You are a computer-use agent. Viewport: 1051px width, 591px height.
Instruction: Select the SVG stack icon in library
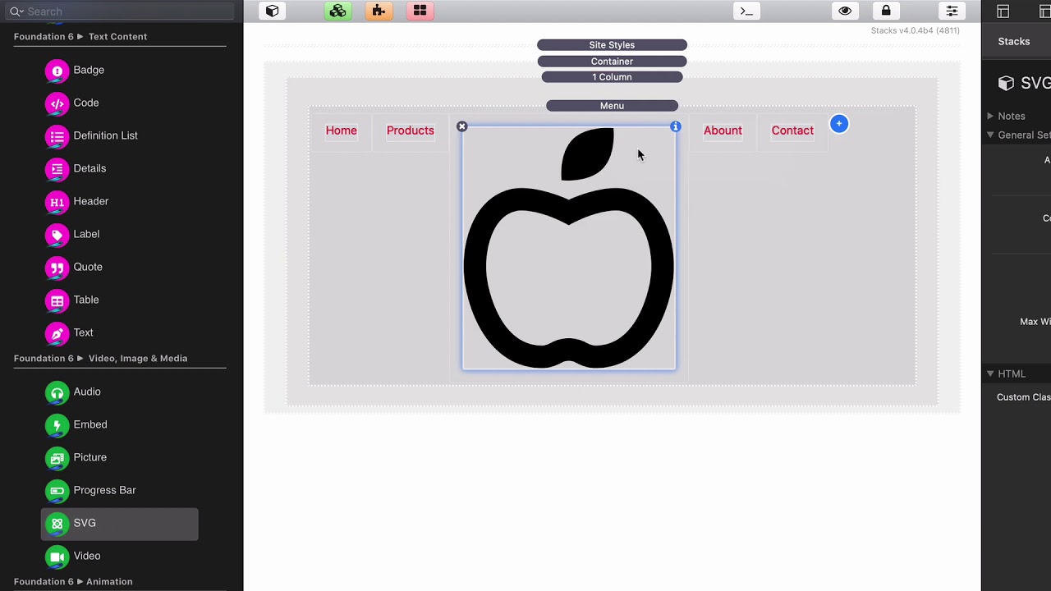point(57,524)
